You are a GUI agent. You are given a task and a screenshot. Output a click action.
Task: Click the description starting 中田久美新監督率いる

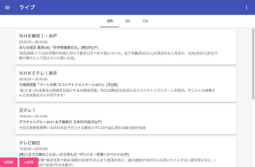[x=82, y=128]
